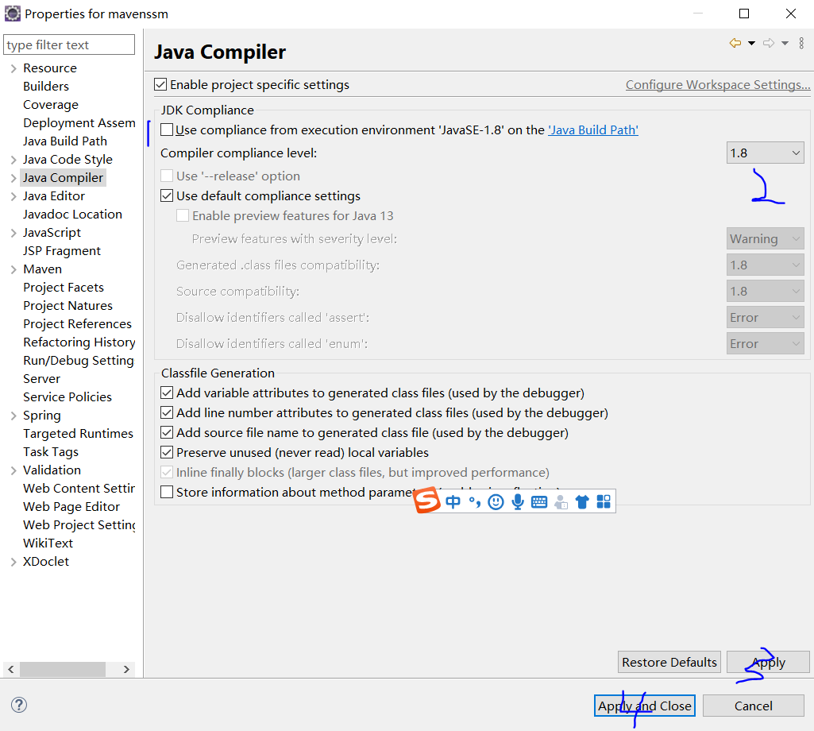Expand the Java Compiler node
Viewport: 814px width, 731px height.
coord(14,178)
